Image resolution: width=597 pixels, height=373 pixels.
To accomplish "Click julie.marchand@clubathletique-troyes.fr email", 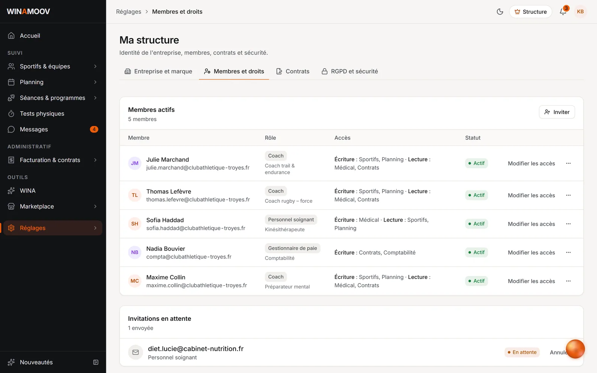I will coord(198,167).
